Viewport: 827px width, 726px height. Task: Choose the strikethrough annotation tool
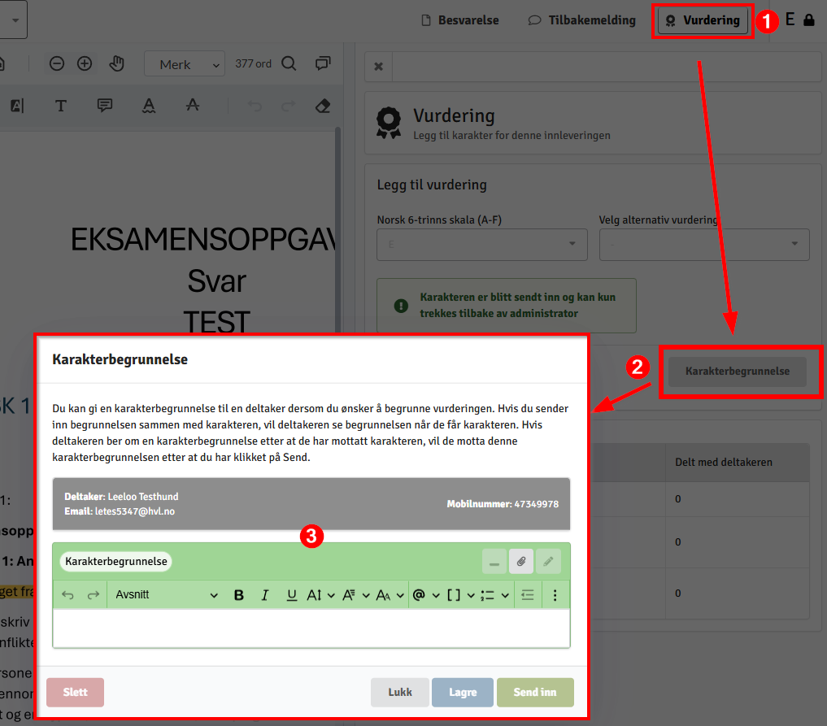pyautogui.click(x=192, y=106)
